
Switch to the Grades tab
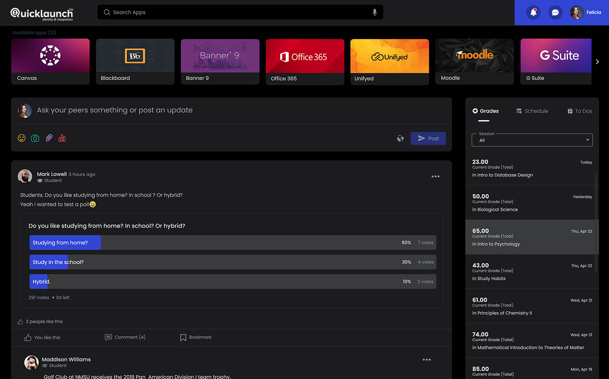coord(486,111)
